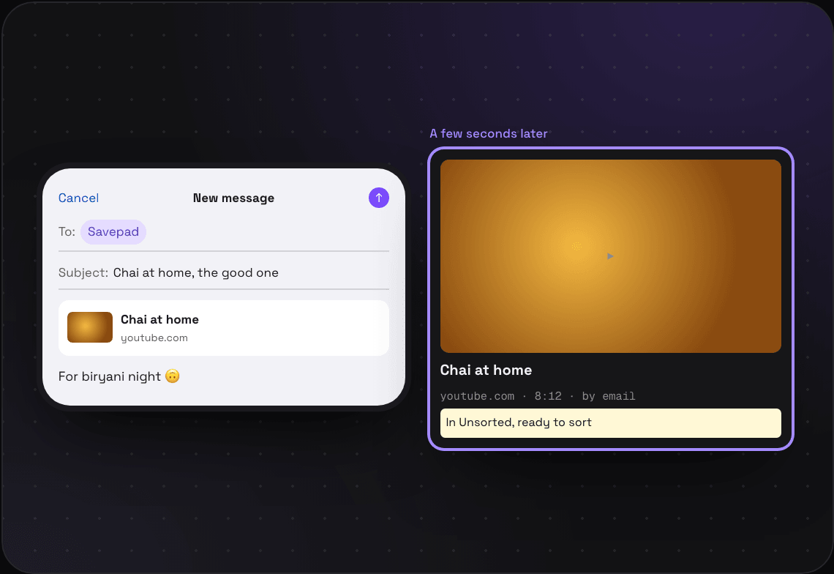Click the 'A few seconds later' caption

(x=489, y=134)
